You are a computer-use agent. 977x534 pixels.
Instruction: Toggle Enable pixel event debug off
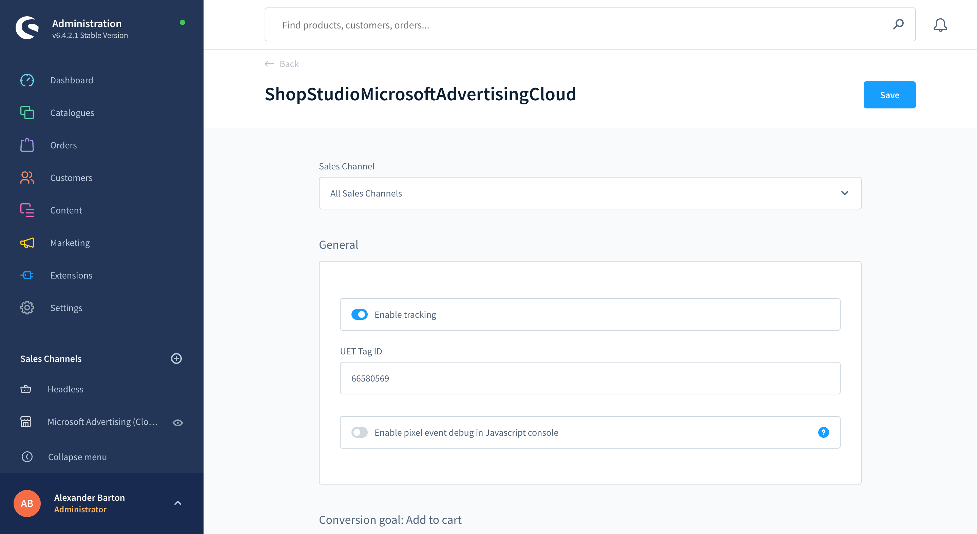coord(360,432)
